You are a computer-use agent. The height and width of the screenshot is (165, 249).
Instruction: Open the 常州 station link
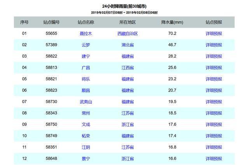tap(86, 113)
